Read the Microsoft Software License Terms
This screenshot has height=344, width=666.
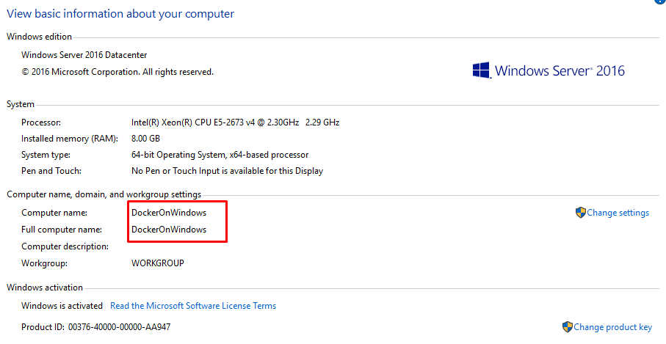(193, 306)
